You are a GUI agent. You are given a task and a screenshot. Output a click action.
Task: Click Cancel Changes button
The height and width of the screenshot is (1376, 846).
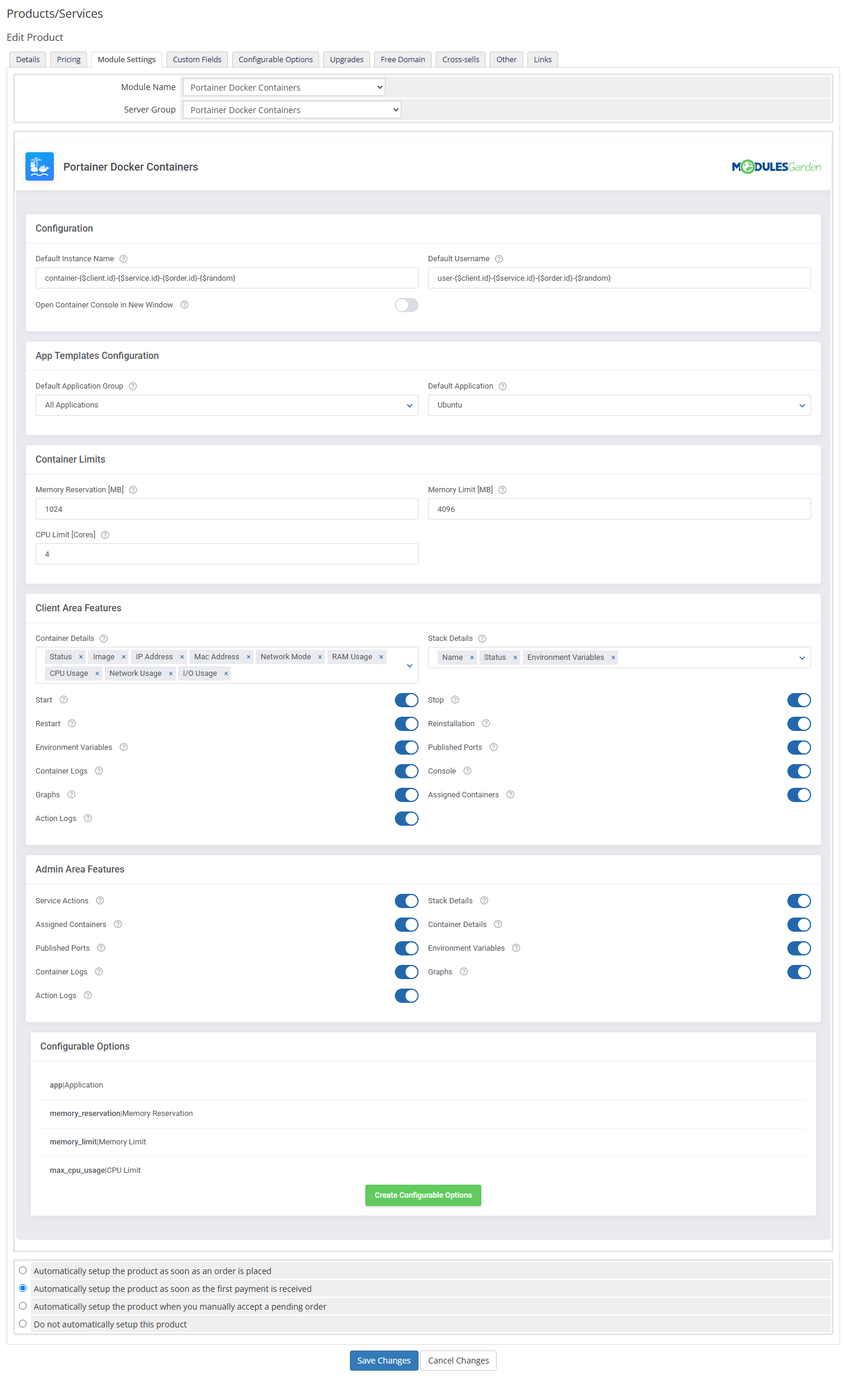pos(459,1361)
